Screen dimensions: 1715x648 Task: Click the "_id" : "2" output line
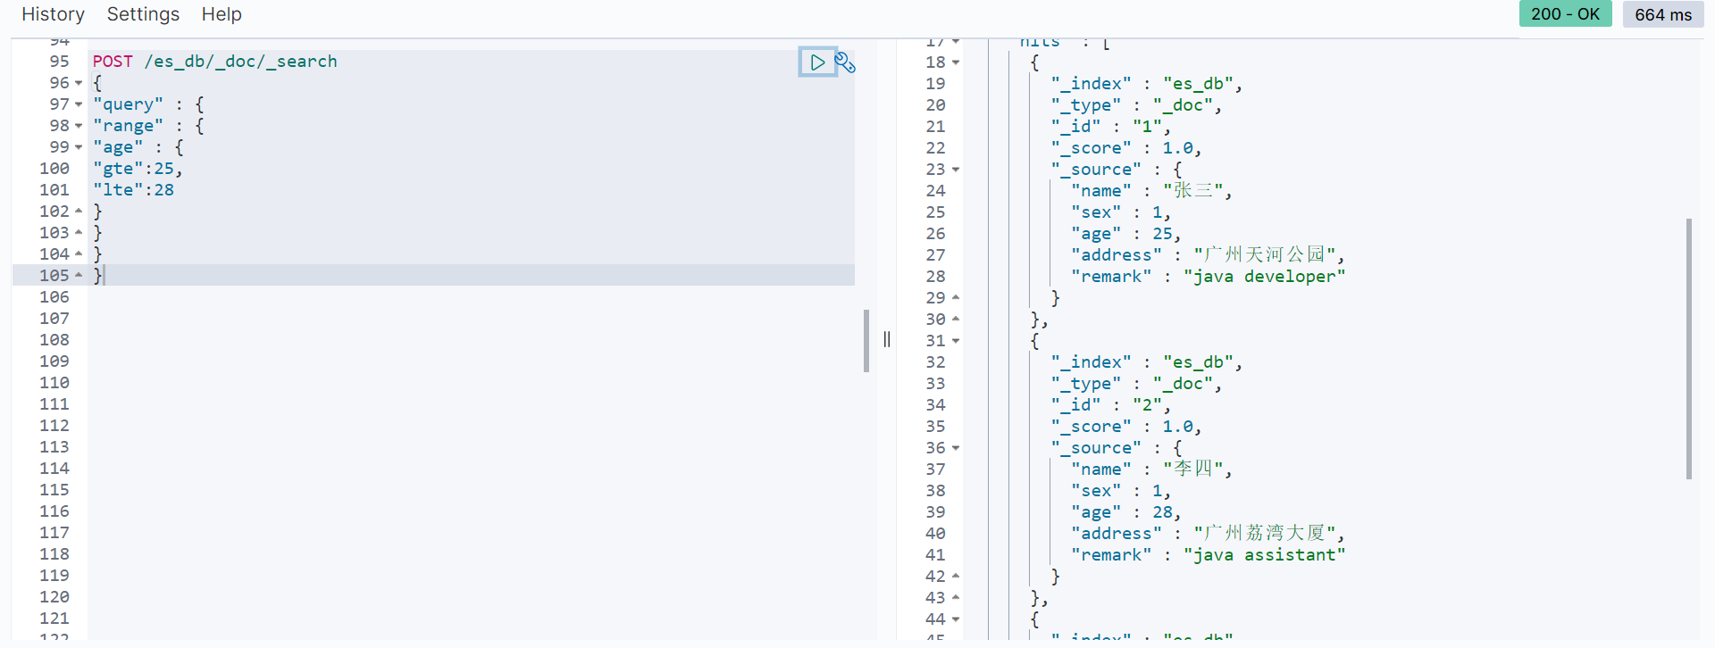pyautogui.click(x=1110, y=405)
